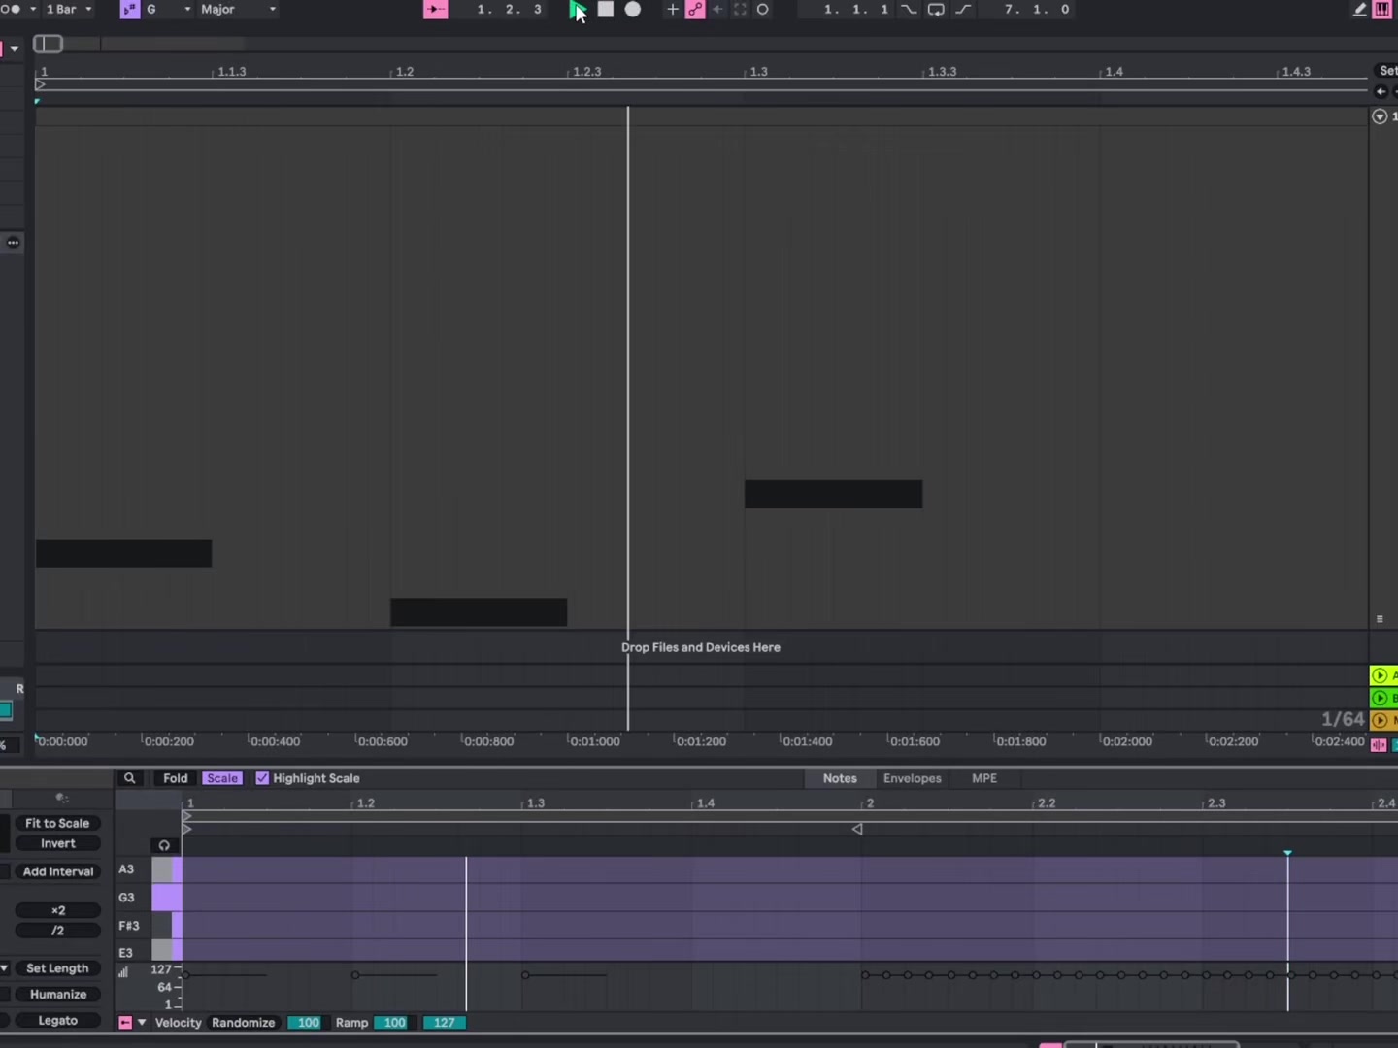Hit the round Arrangement Record button
Screen dimensions: 1398x1048
633,10
